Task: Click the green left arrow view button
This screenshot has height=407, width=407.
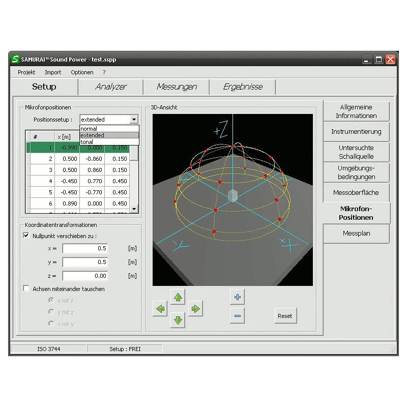Action: click(160, 308)
